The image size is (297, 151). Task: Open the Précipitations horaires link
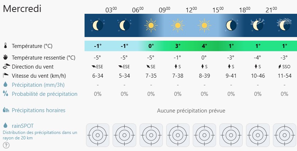[x=39, y=110]
